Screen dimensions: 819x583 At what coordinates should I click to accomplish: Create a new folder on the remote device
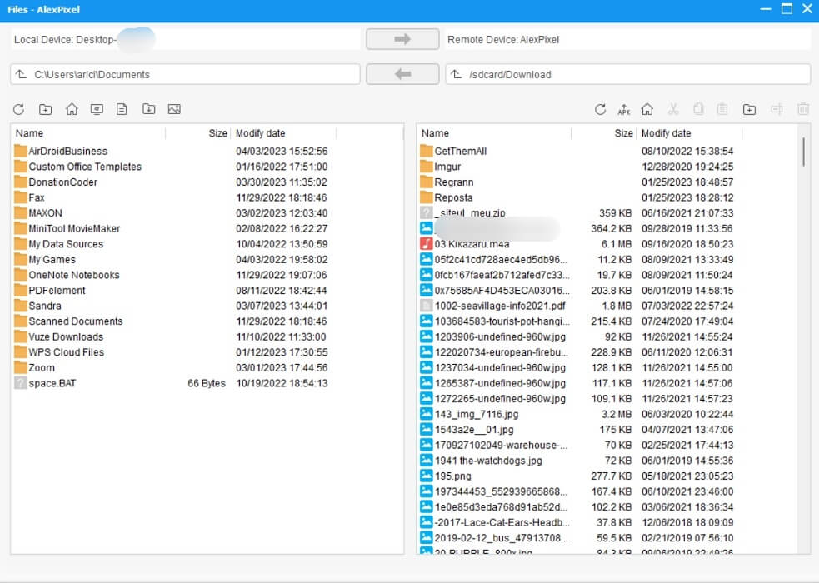pyautogui.click(x=749, y=109)
